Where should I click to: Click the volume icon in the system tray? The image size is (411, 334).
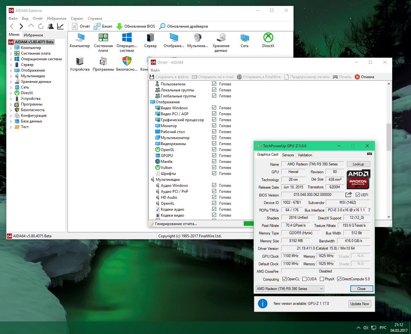click(366, 328)
